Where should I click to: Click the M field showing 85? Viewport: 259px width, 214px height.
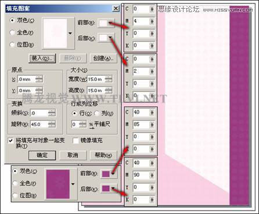click(x=141, y=124)
